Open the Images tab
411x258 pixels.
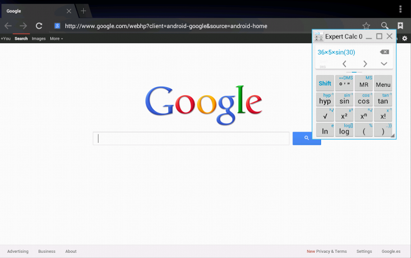pos(38,38)
